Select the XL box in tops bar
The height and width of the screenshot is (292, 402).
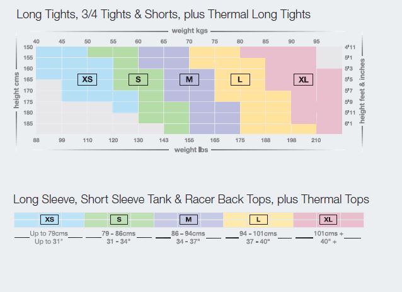(x=328, y=220)
